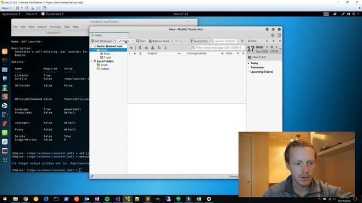Screen dimensions: 362x203
Task: Toggle contacts filter icon in quick filter
Action: (153, 47)
